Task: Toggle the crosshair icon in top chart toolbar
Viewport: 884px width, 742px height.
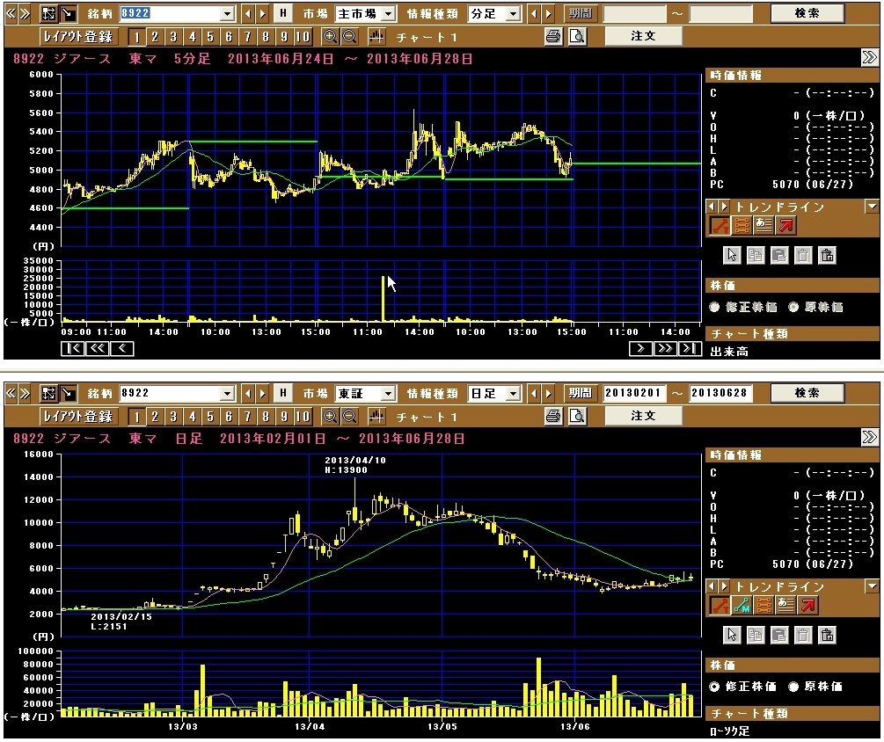Action: [x=377, y=36]
